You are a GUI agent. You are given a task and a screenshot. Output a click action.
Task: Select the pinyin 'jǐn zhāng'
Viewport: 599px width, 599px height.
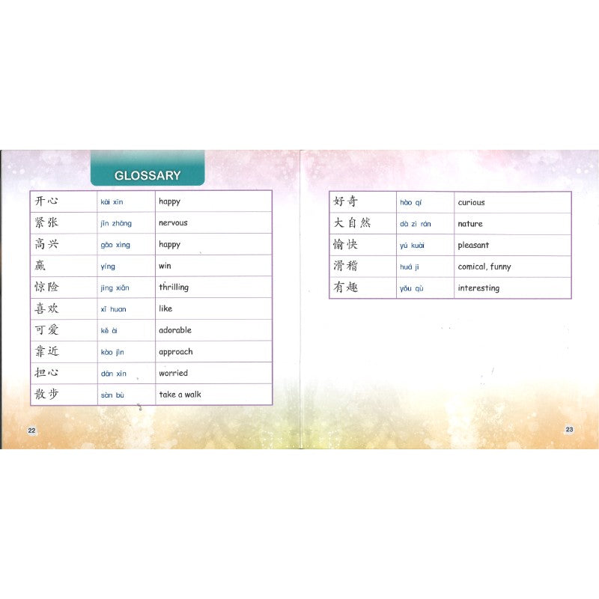(115, 223)
